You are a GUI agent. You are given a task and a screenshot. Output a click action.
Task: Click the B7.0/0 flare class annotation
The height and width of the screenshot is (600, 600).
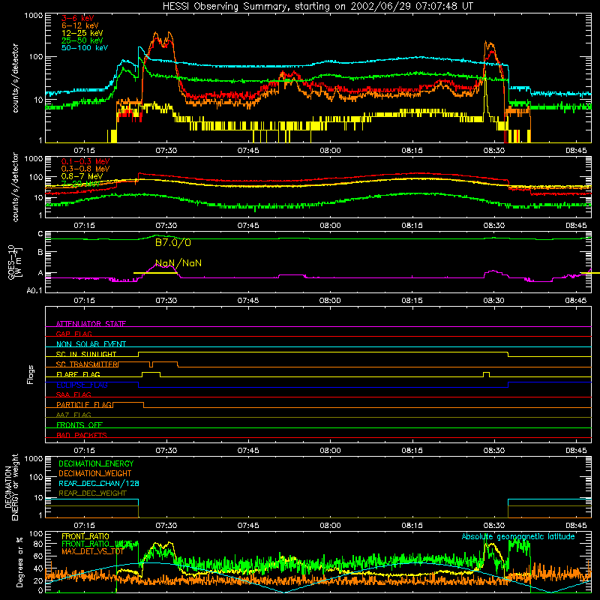point(173,242)
